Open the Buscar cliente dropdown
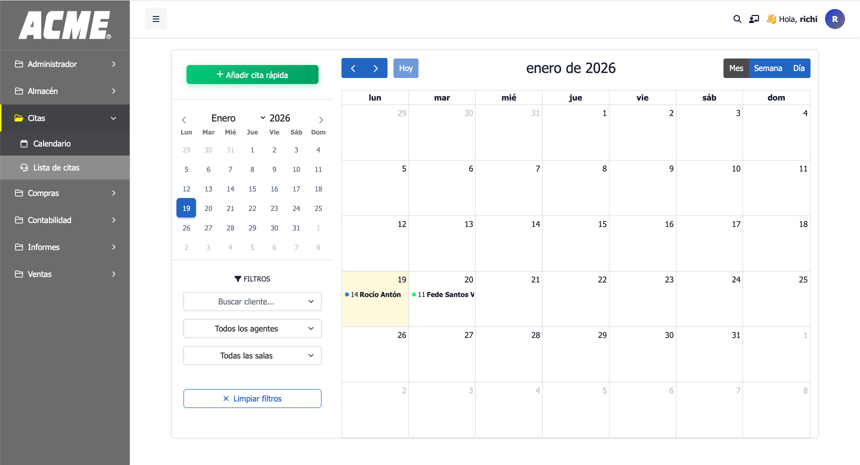This screenshot has width=860, height=465. [x=252, y=301]
